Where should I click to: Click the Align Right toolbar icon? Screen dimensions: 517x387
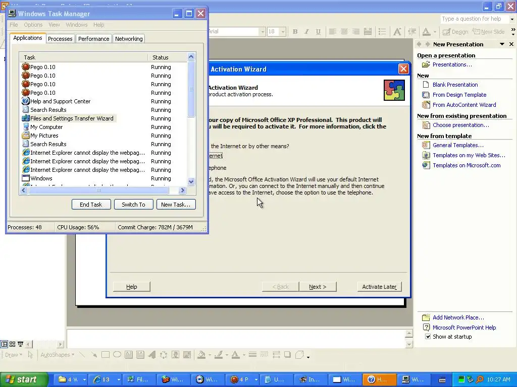356,32
